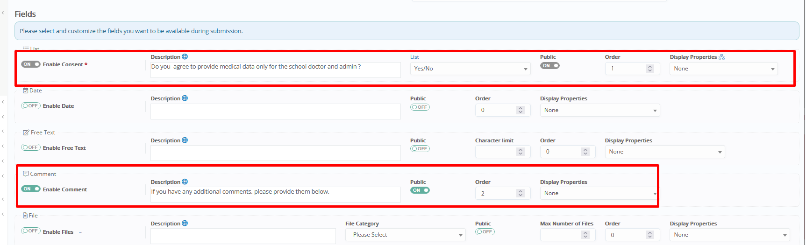Click globe icon beside Enable Files description
Image resolution: width=806 pixels, height=245 pixels.
185,224
